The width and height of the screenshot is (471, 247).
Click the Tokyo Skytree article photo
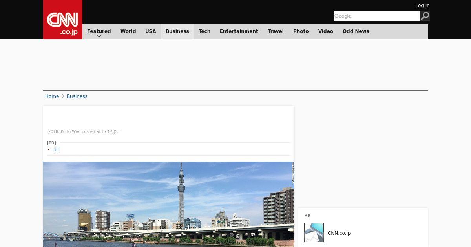[x=169, y=204]
